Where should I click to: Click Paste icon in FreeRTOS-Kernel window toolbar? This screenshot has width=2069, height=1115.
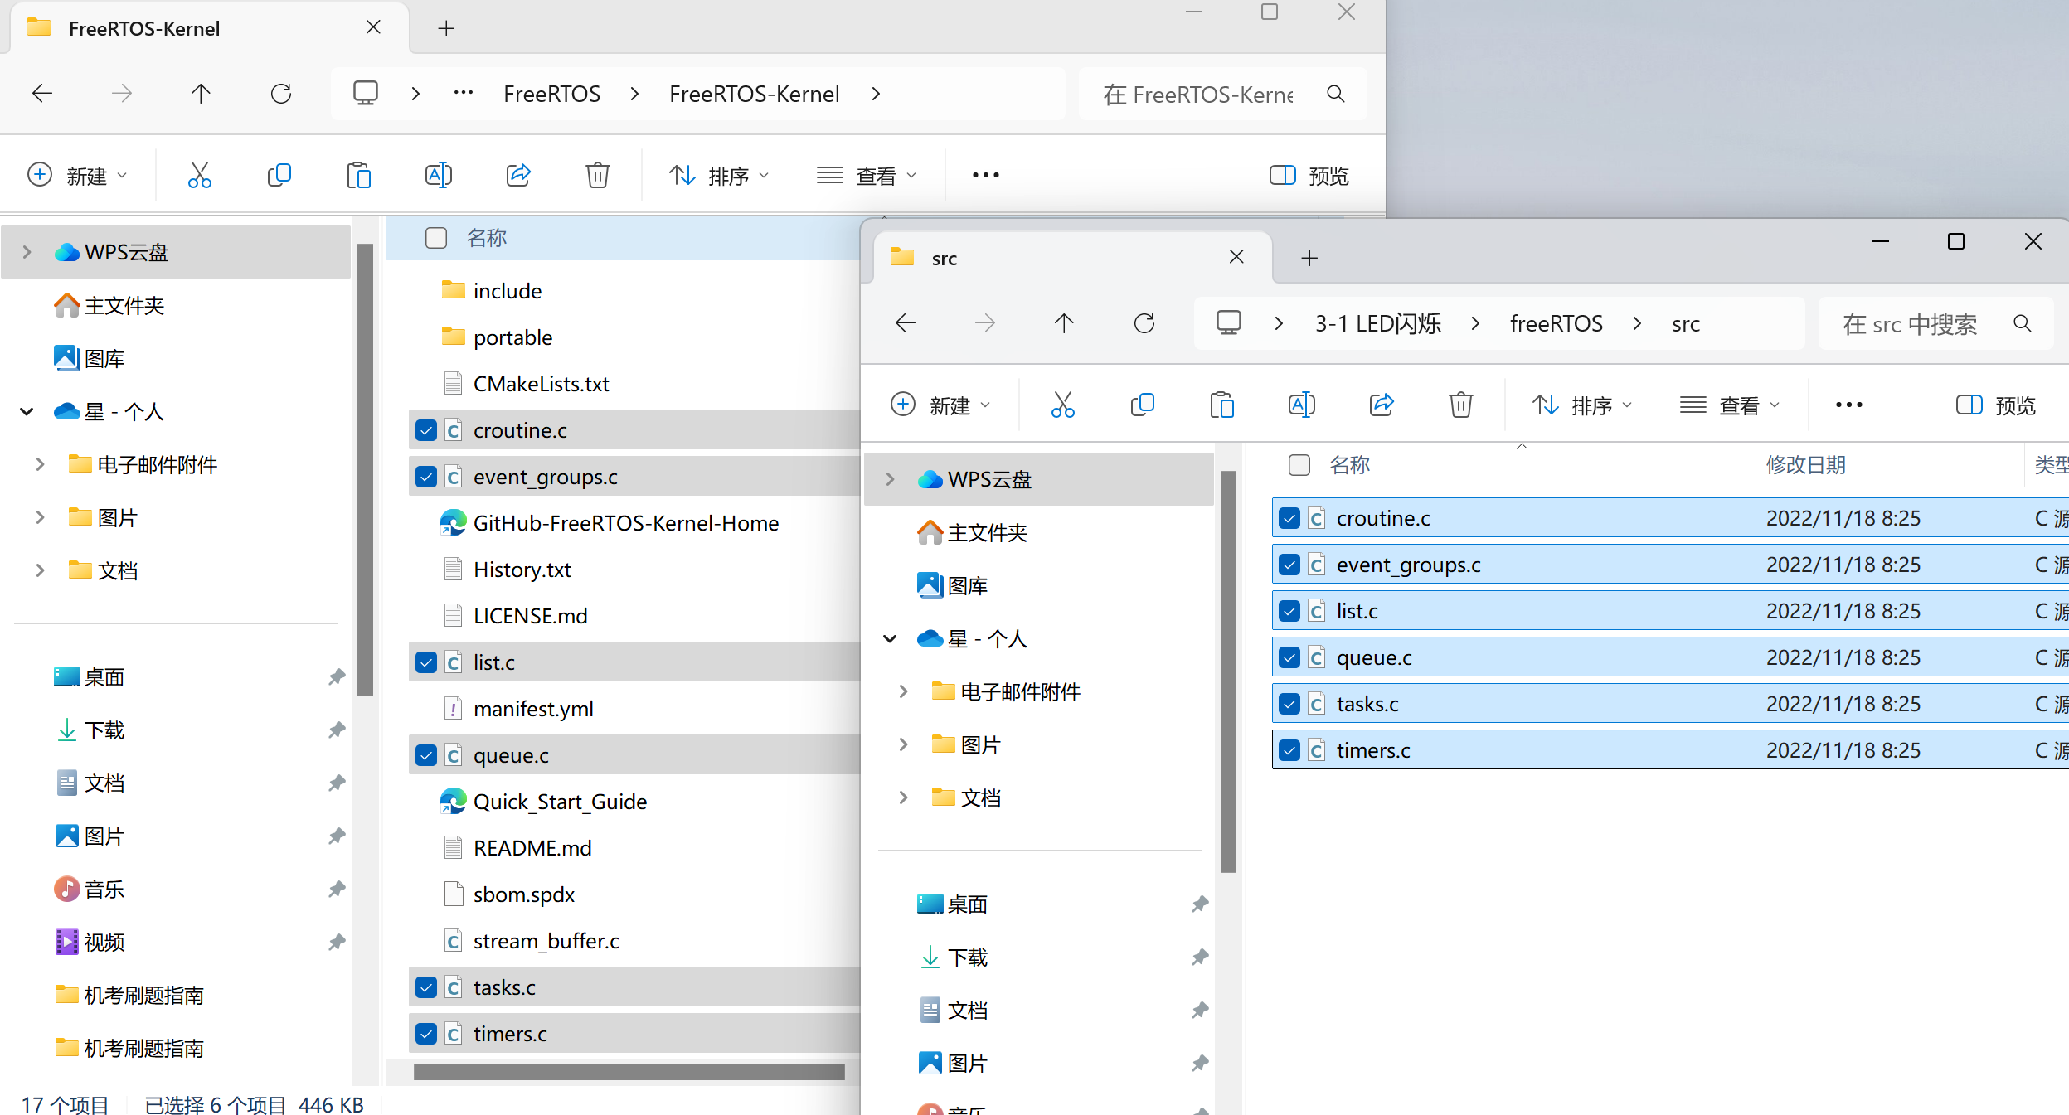(358, 175)
